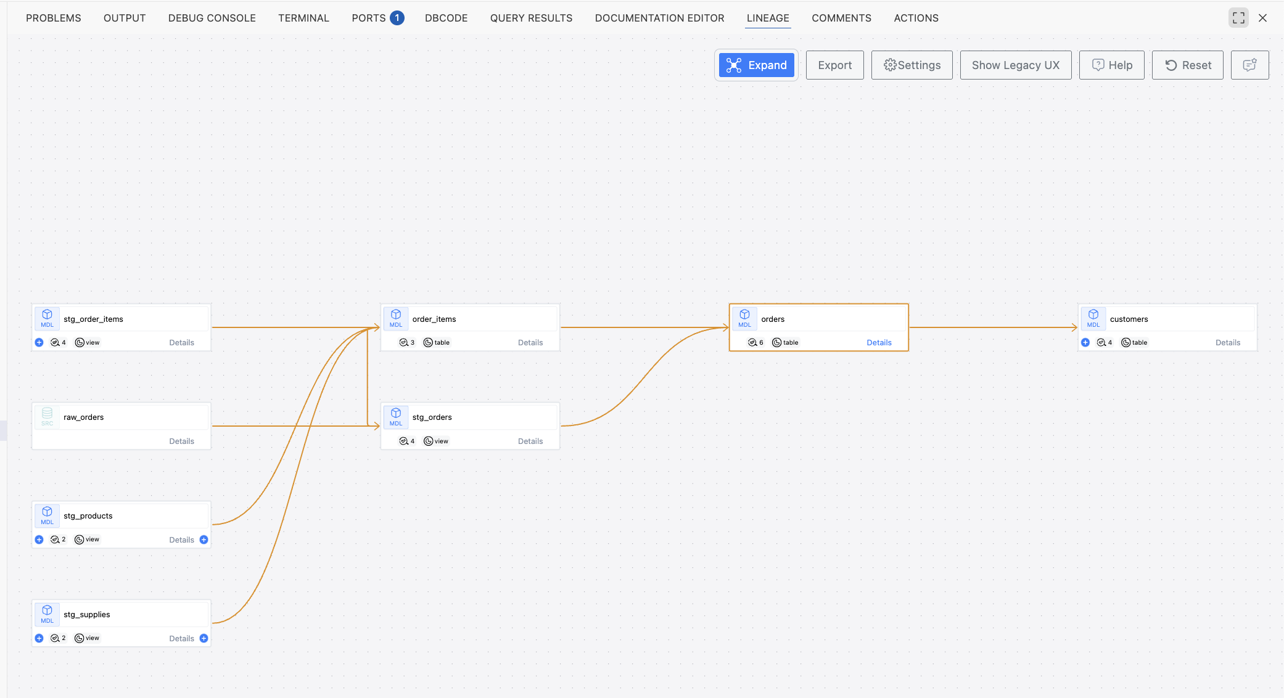Screen dimensions: 1284x698
Task: Click the 'view' materialization badge on stg_orders
Action: [x=436, y=441]
